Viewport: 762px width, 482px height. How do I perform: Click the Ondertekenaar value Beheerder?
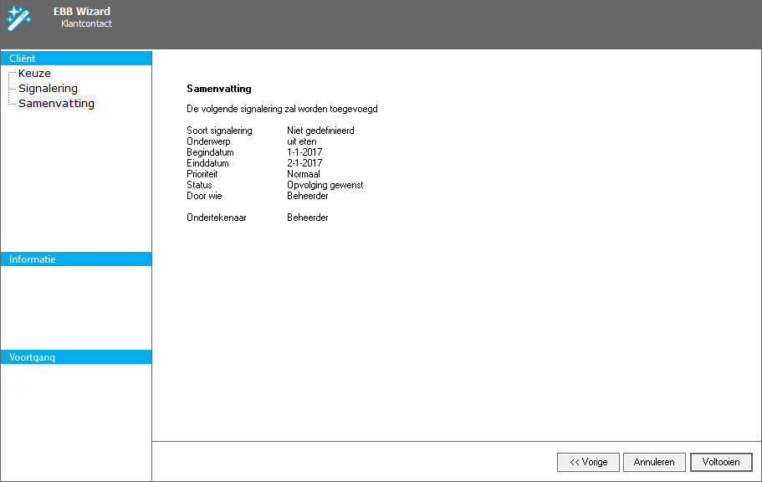(307, 218)
